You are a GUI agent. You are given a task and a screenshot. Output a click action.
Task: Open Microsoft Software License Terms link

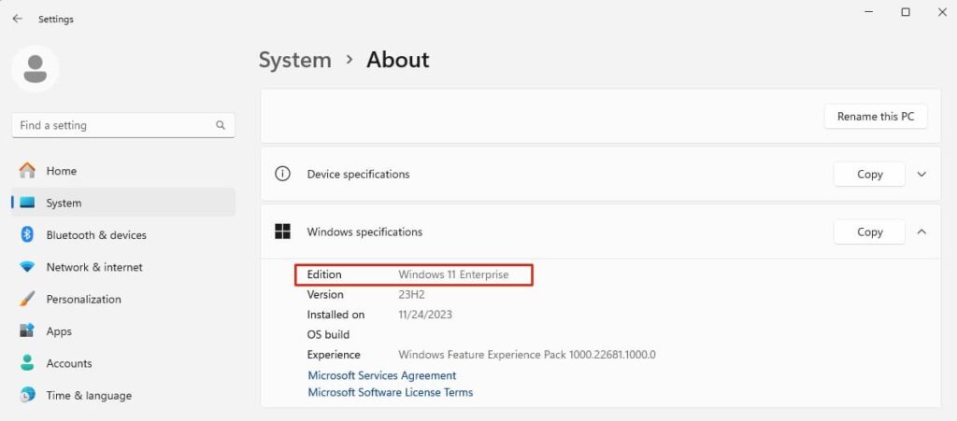click(x=390, y=392)
